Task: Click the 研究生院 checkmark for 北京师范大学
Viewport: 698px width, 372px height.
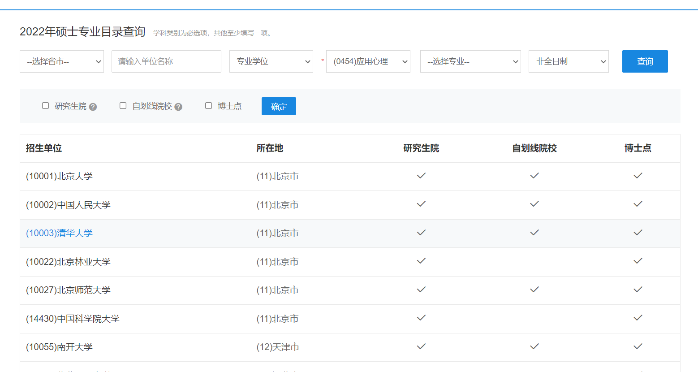Action: coord(421,290)
